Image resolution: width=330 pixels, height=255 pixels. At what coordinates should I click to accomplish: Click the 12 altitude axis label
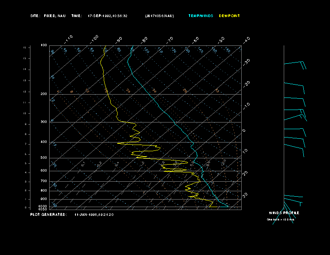coord(25,92)
